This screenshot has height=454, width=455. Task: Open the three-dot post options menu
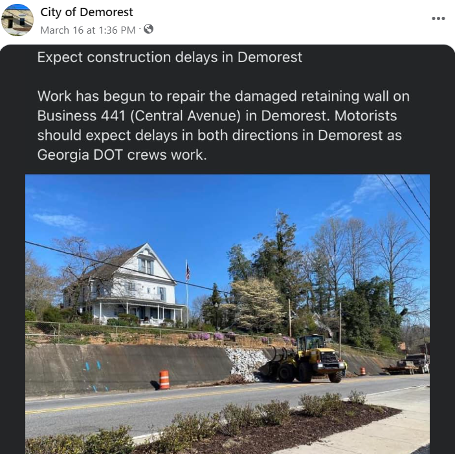click(x=438, y=18)
